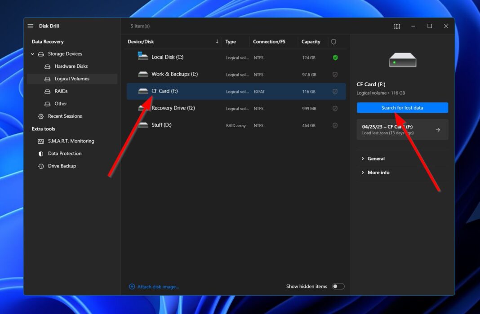This screenshot has height=314, width=480.
Task: Open the Data Protection tool
Action: pos(65,153)
